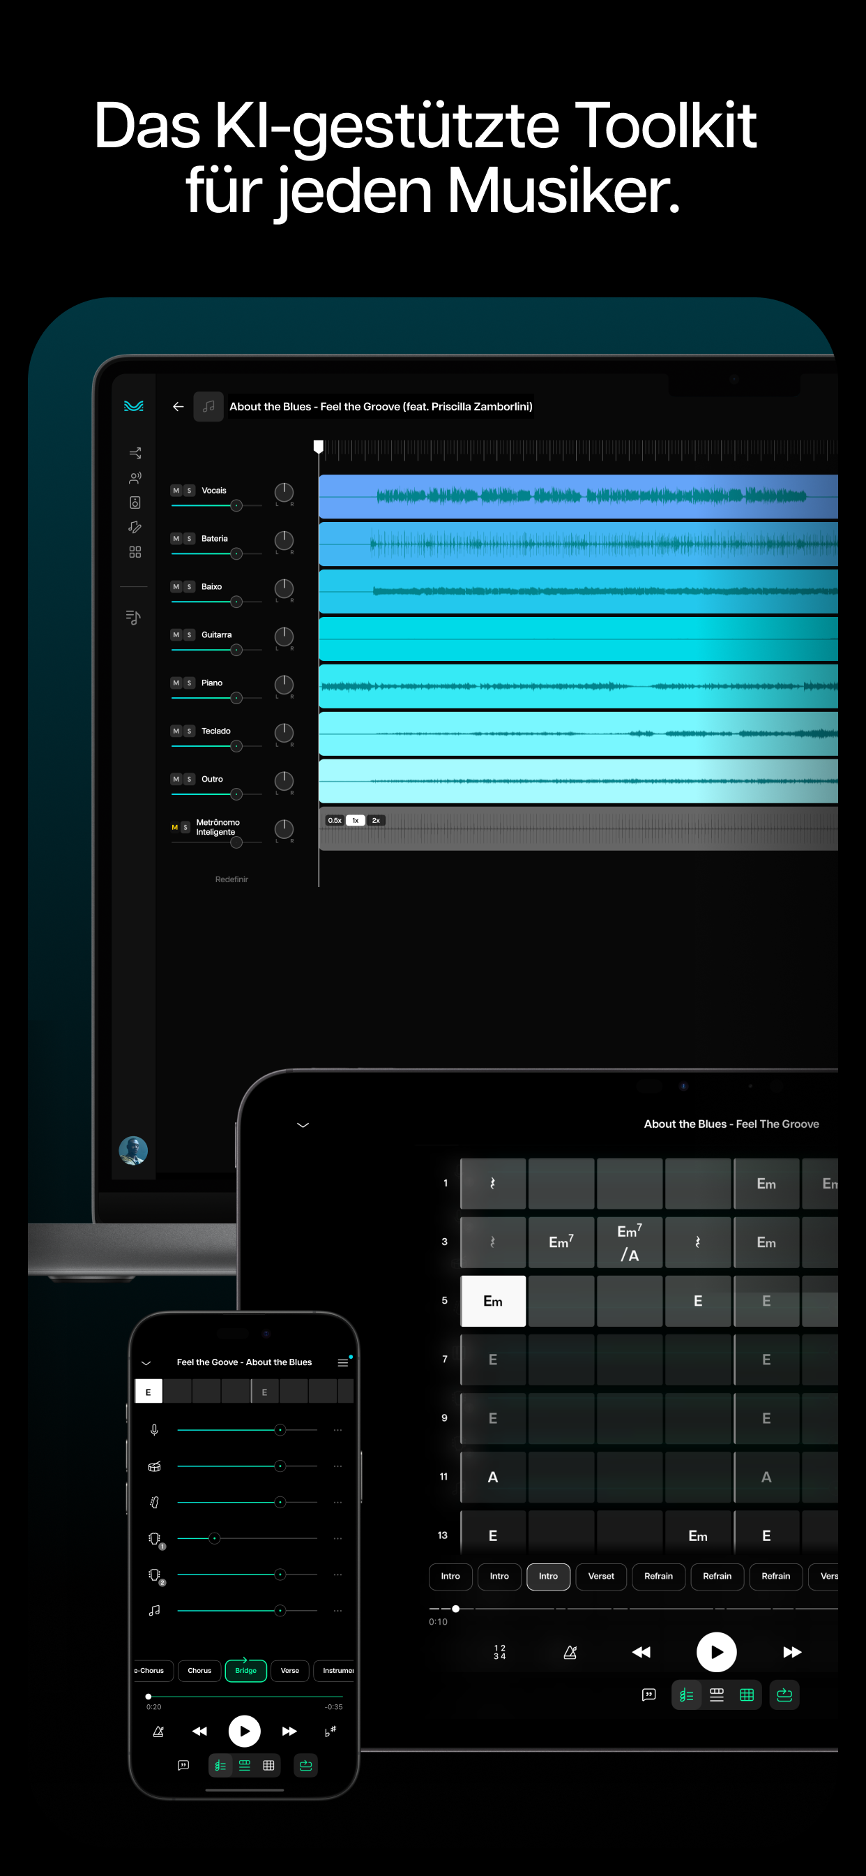This screenshot has height=1876, width=866.
Task: Tap the microphone vocals icon on the phone
Action: tap(154, 1429)
